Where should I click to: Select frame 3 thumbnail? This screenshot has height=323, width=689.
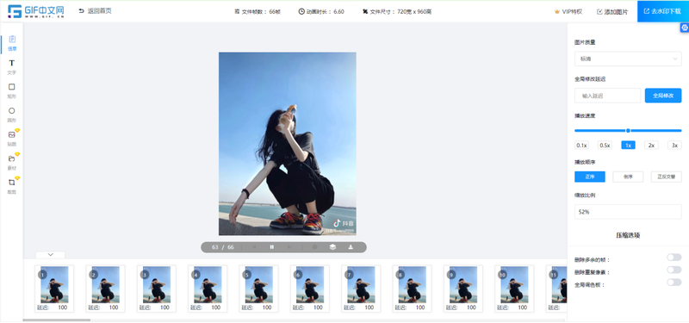tap(157, 289)
